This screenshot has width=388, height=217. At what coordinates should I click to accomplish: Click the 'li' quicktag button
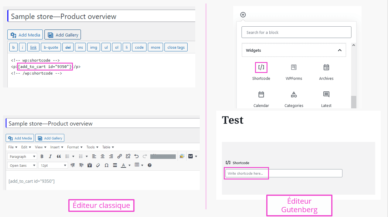(x=127, y=47)
